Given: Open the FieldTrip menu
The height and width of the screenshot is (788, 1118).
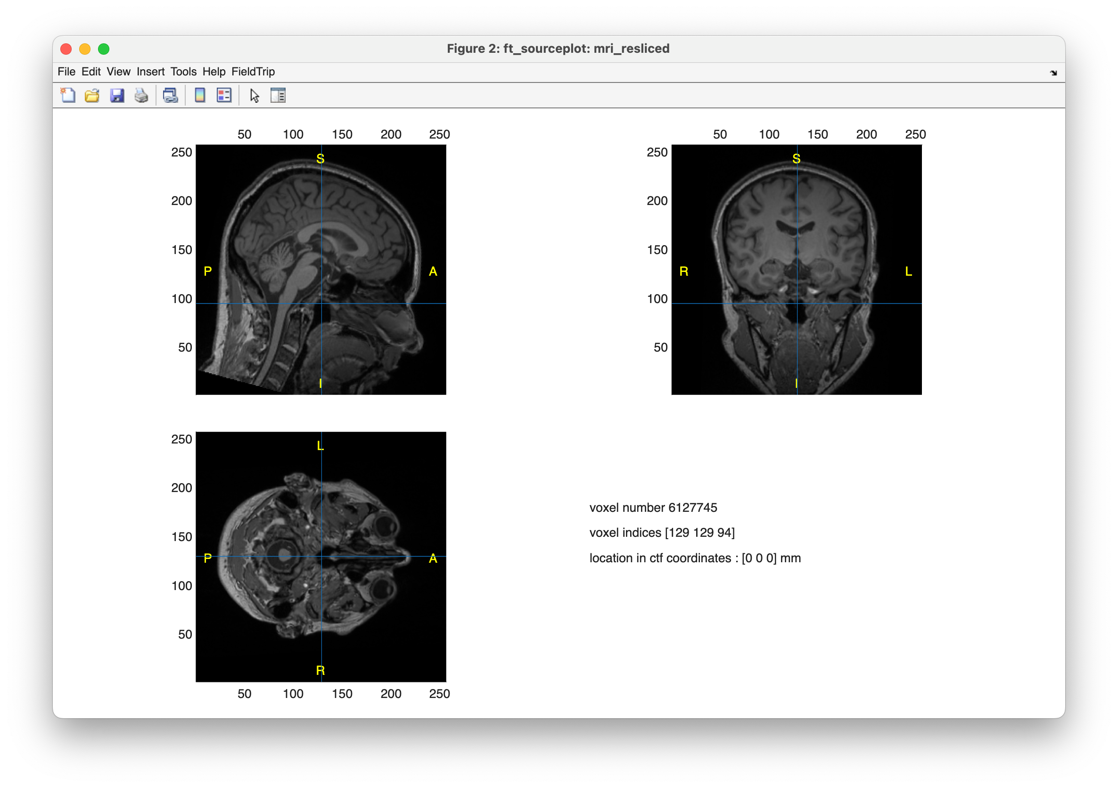Looking at the screenshot, I should point(253,72).
